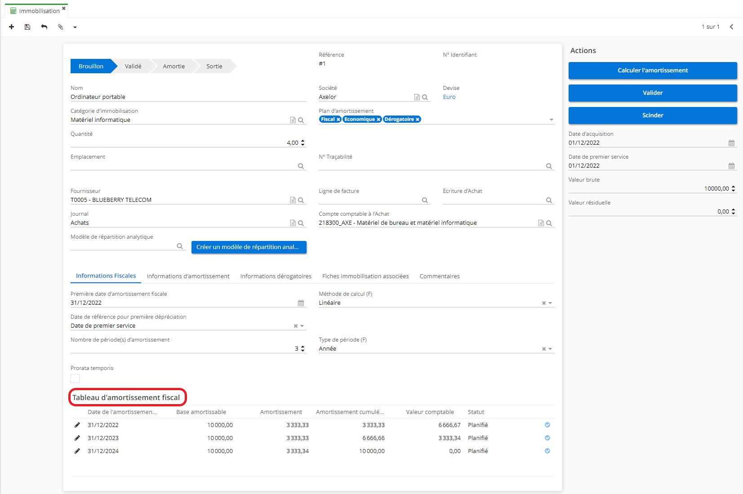Open the Informations dérogatoires tab
This screenshot has width=743, height=494.
[276, 276]
